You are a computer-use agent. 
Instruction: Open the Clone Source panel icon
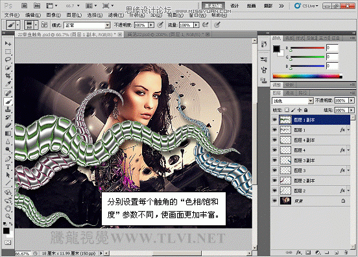coord(264,81)
